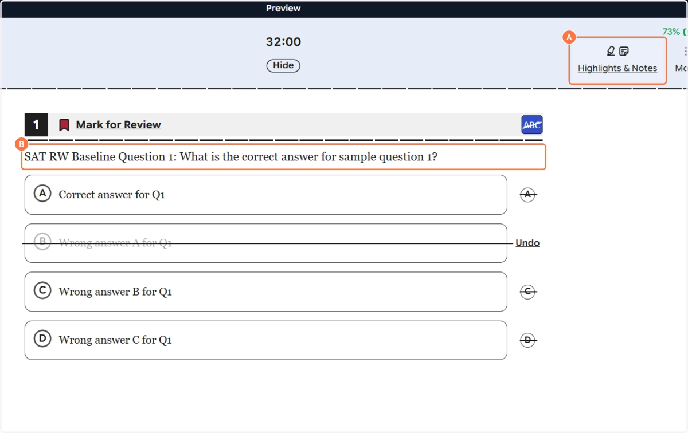Cross out answer choice D
688x433 pixels.
pos(528,340)
